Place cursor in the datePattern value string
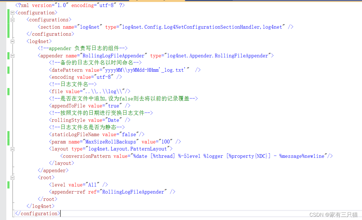The width and height of the screenshot is (362, 220). click(146, 70)
